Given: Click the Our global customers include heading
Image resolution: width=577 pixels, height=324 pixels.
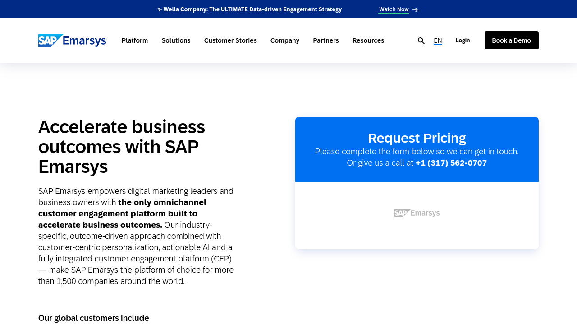Looking at the screenshot, I should [93, 318].
